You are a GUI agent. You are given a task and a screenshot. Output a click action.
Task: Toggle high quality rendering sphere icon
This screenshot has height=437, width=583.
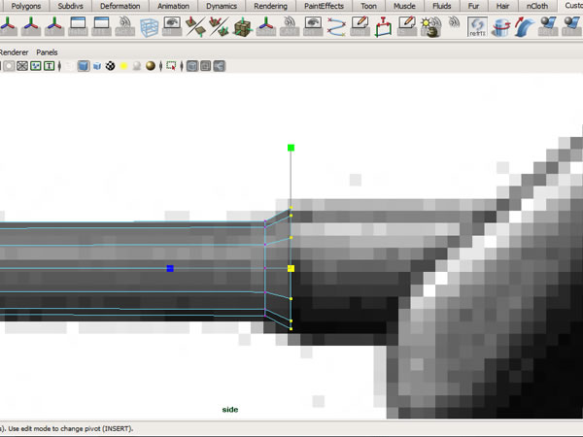(x=152, y=66)
